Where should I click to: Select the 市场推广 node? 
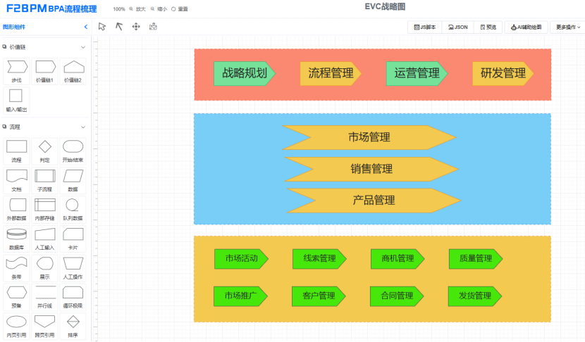click(240, 296)
